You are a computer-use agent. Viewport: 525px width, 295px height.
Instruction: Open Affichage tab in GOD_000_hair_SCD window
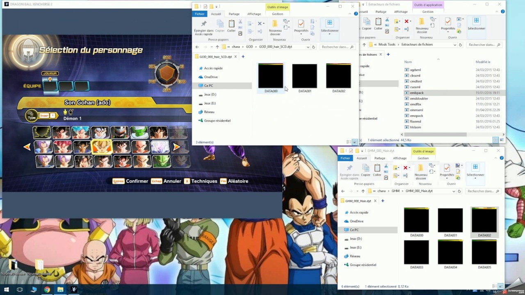tap(254, 14)
